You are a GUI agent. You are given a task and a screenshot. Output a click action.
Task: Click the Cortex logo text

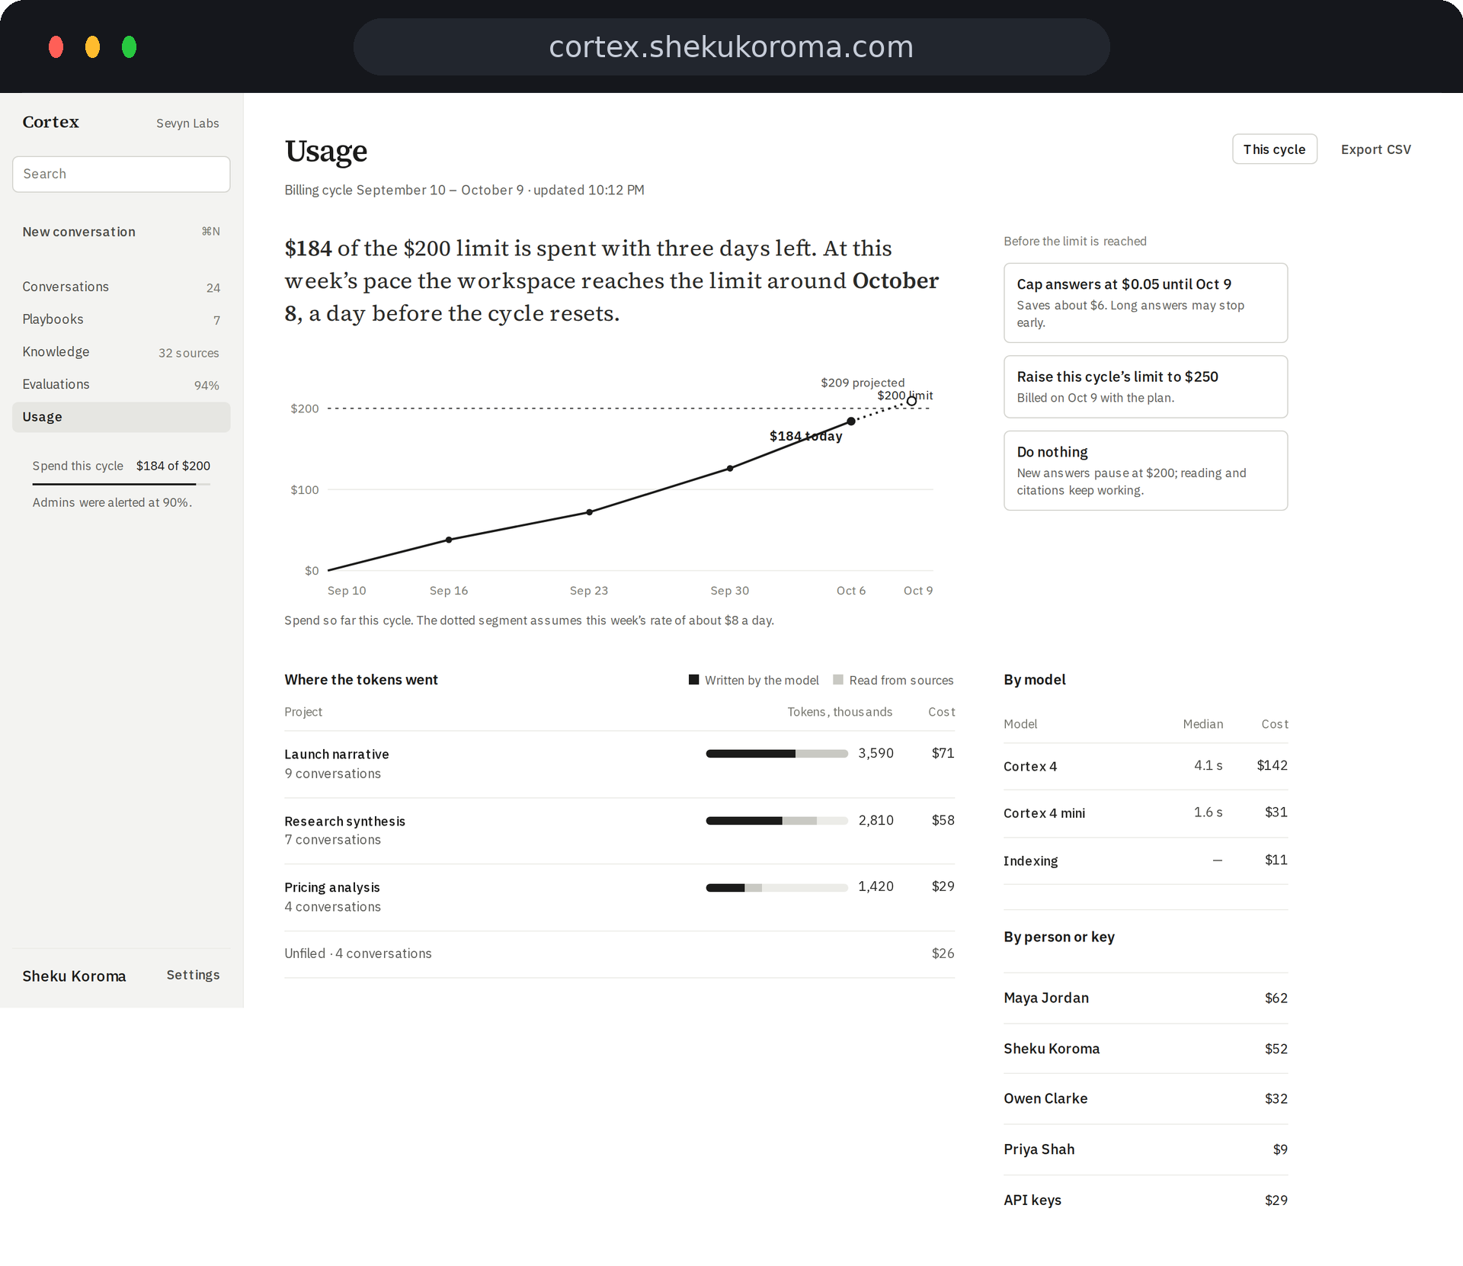click(51, 122)
